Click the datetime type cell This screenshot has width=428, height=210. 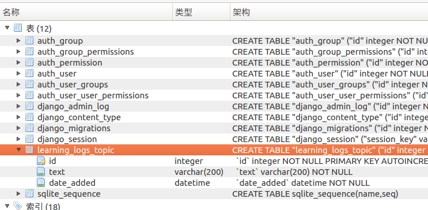[x=192, y=183]
